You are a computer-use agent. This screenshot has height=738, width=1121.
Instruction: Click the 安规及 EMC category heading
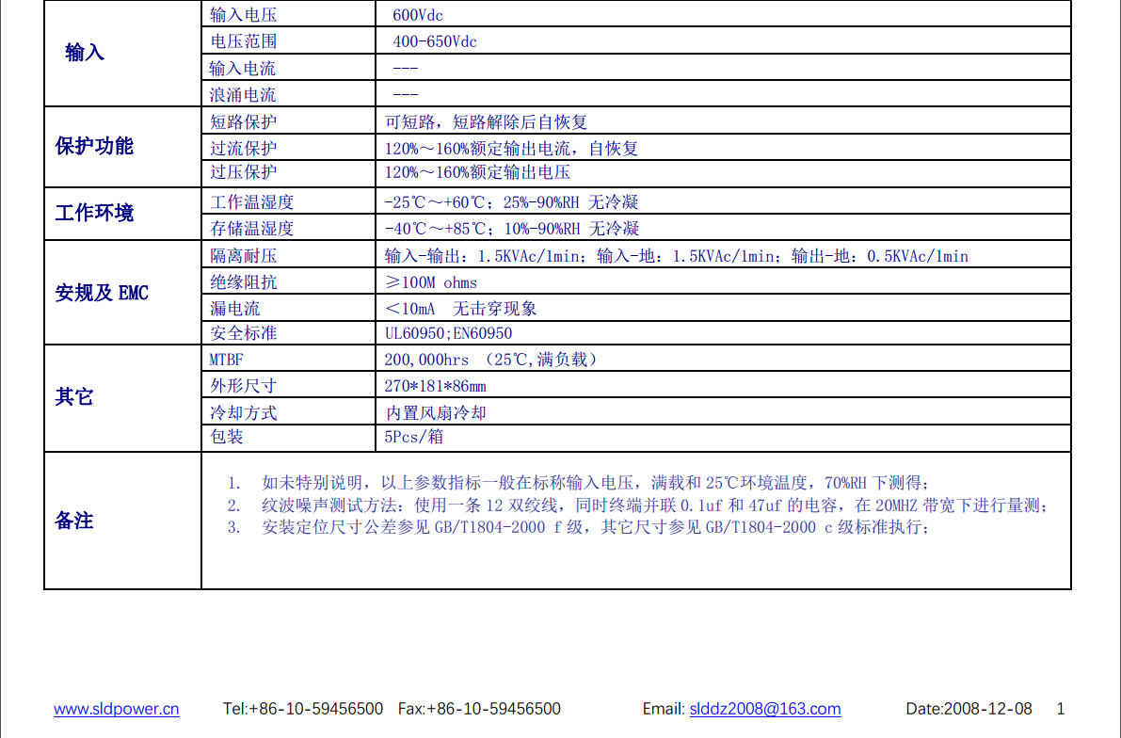tap(102, 293)
